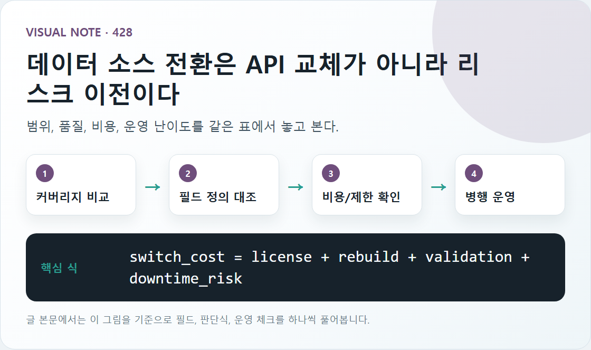Click the footer sentence beginning '글 본문에서는'
The height and width of the screenshot is (350, 591).
point(197,319)
